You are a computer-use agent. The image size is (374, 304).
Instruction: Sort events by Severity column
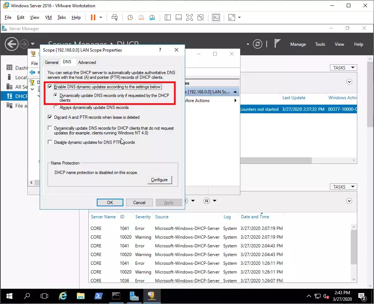point(143,217)
